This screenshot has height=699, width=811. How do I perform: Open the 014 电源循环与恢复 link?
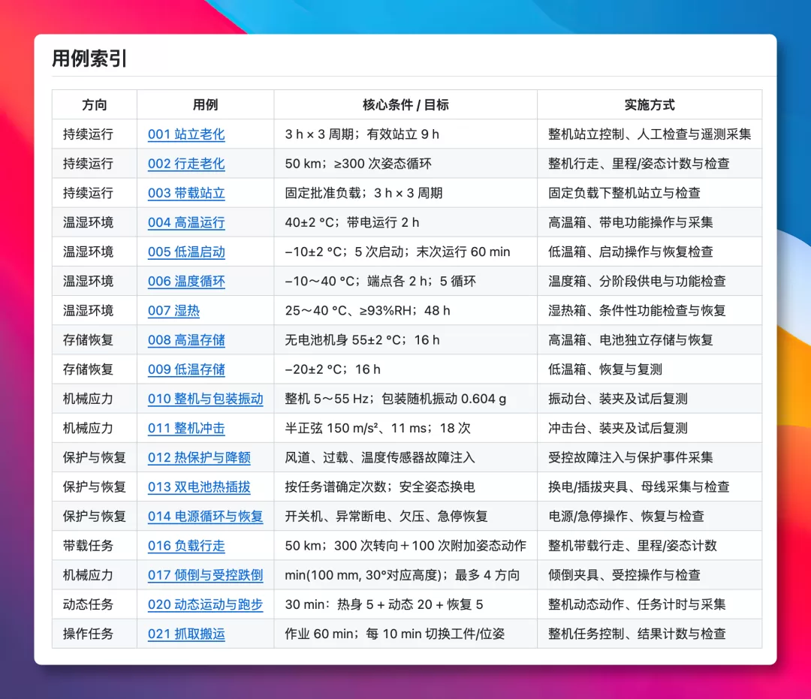tap(205, 517)
